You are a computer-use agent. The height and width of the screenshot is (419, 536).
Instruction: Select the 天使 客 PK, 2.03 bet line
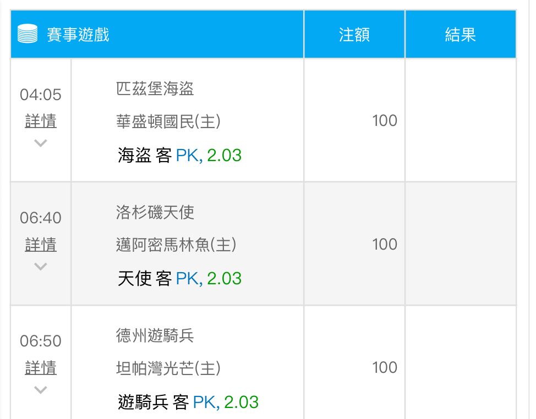[x=179, y=279]
